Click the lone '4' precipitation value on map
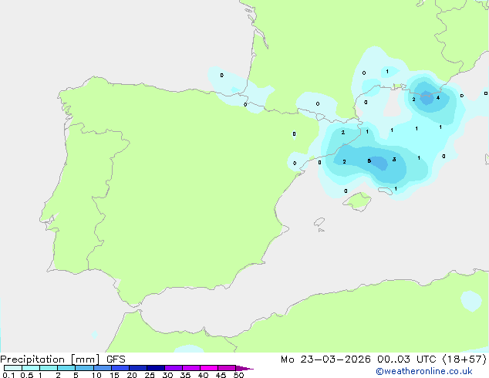This screenshot has height=378, width=489. (438, 98)
